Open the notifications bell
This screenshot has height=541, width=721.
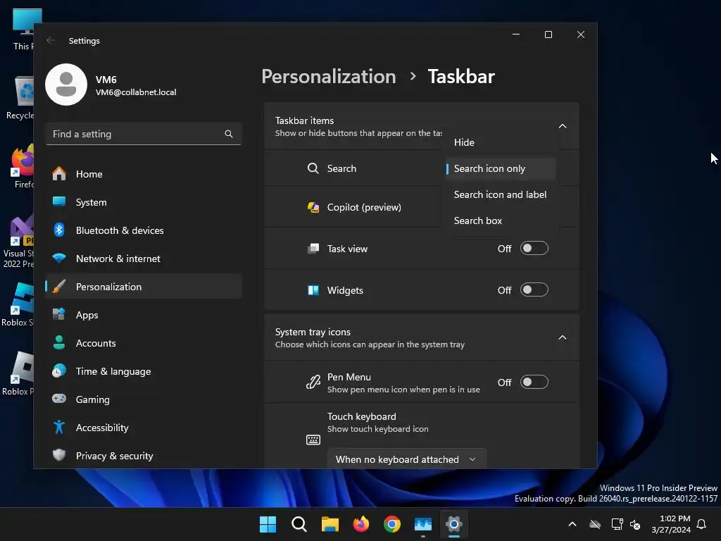tap(701, 524)
